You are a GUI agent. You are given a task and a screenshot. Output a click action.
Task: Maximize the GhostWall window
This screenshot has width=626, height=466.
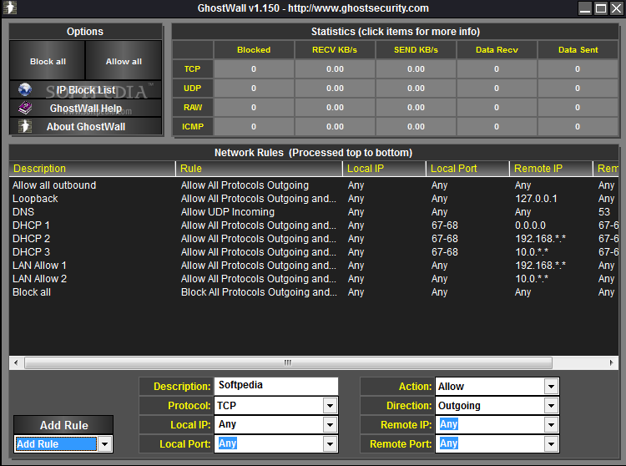(600, 8)
